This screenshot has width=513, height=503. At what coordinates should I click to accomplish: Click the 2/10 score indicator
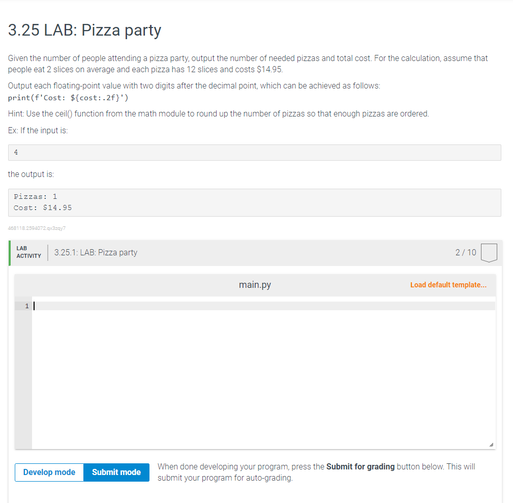click(x=465, y=252)
